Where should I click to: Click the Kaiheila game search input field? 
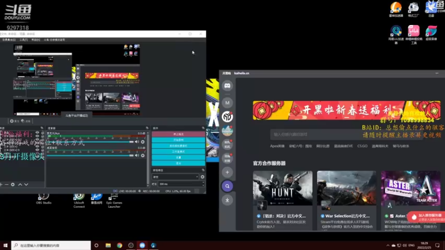346,134
